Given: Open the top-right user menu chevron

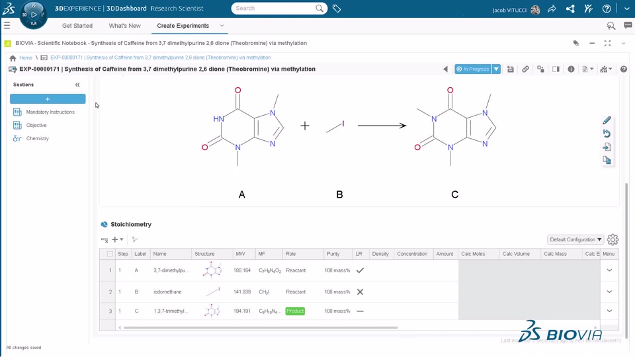Looking at the screenshot, I should pos(627,9).
